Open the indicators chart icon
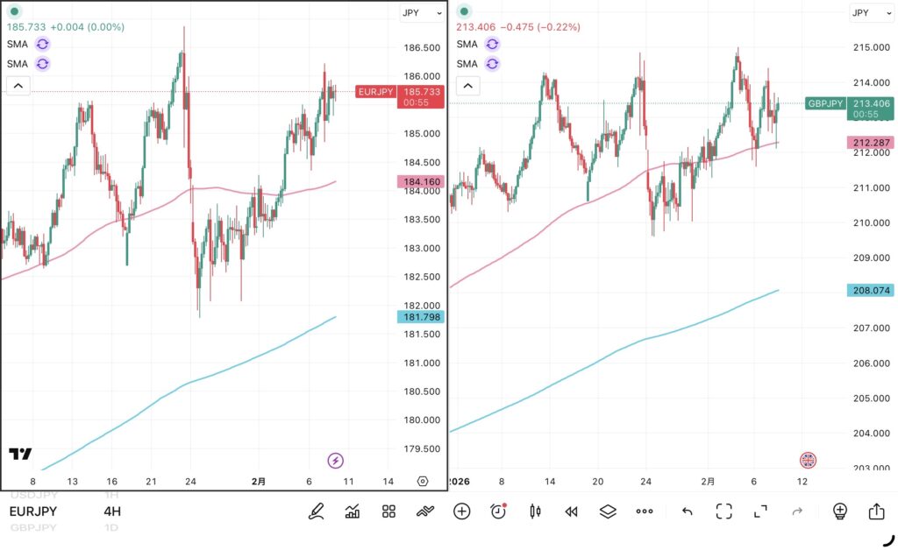This screenshot has height=550, width=898. click(x=353, y=511)
